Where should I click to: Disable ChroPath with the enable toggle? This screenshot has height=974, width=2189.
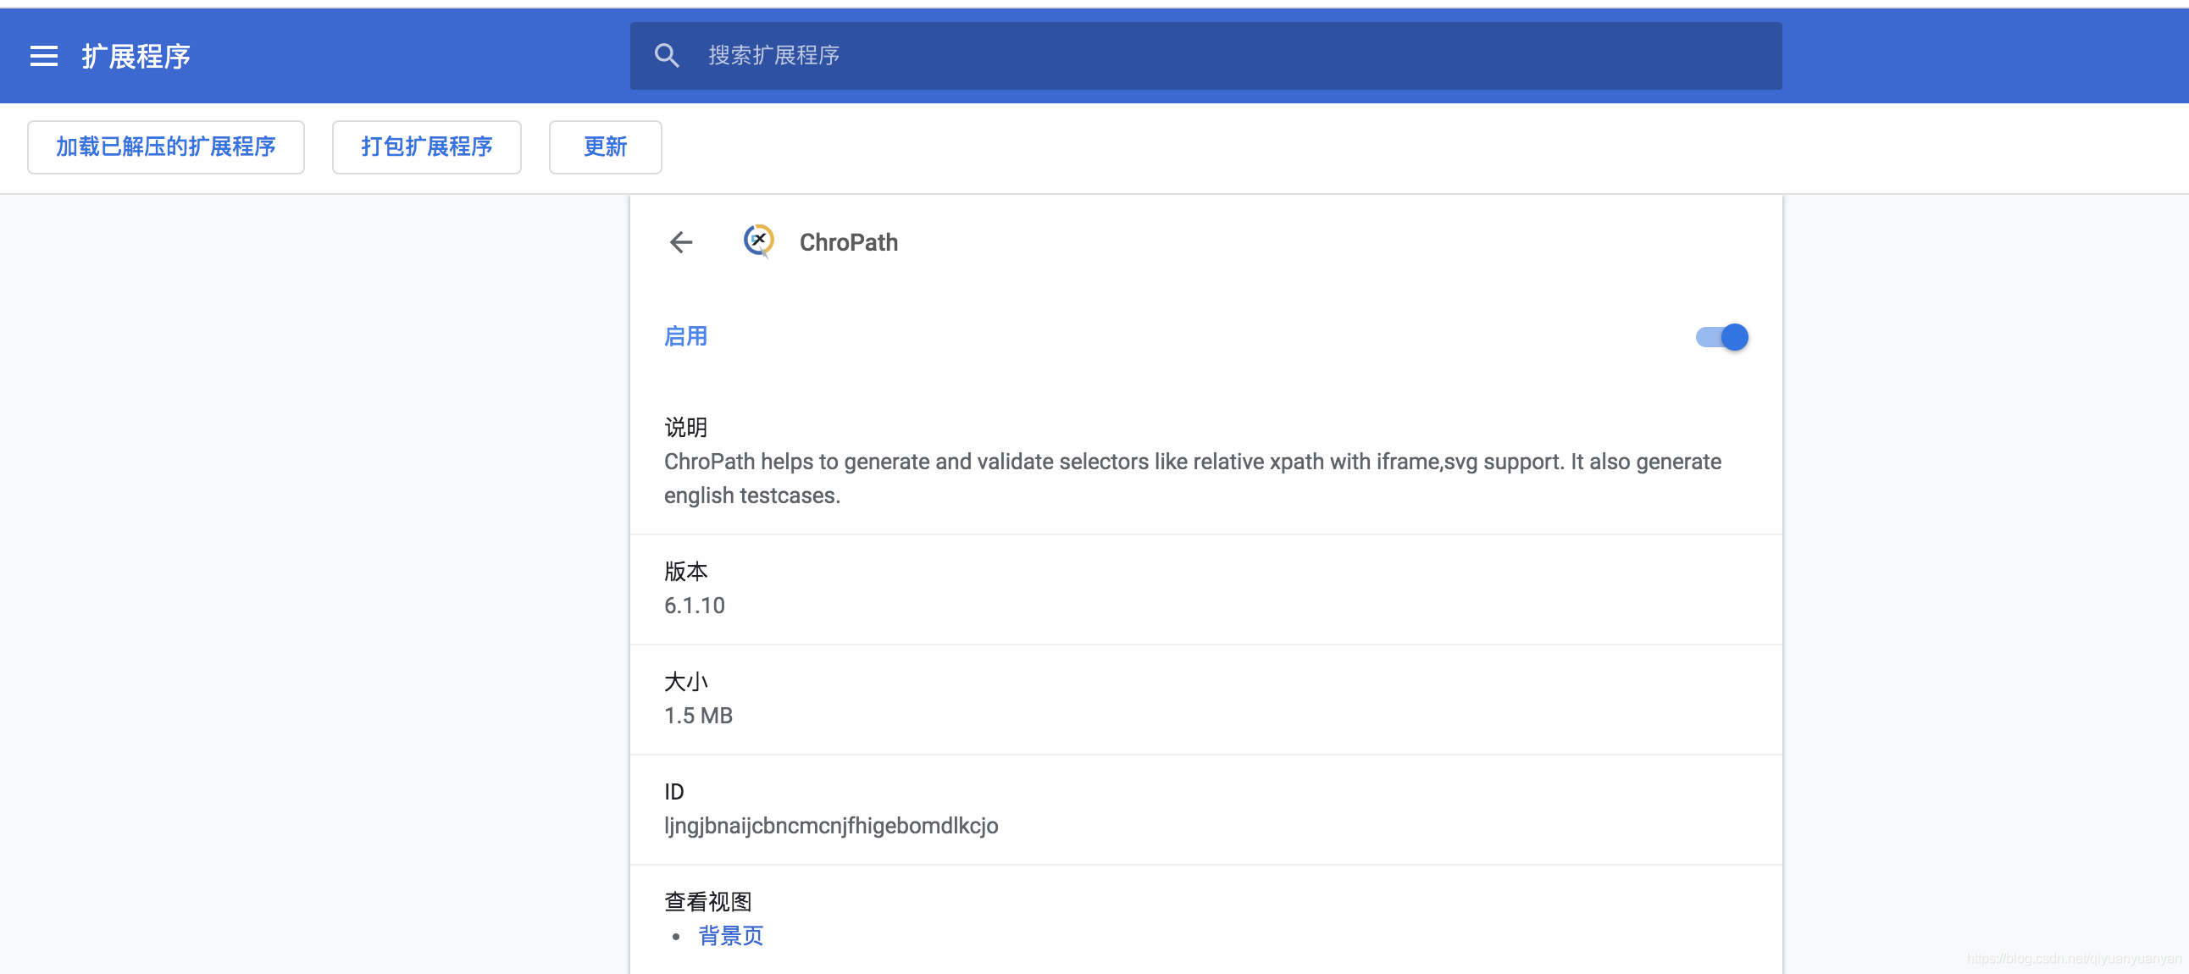1721,337
